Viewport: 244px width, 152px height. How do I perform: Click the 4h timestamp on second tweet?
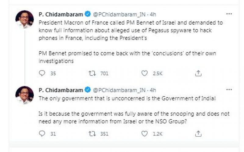pyautogui.click(x=153, y=90)
